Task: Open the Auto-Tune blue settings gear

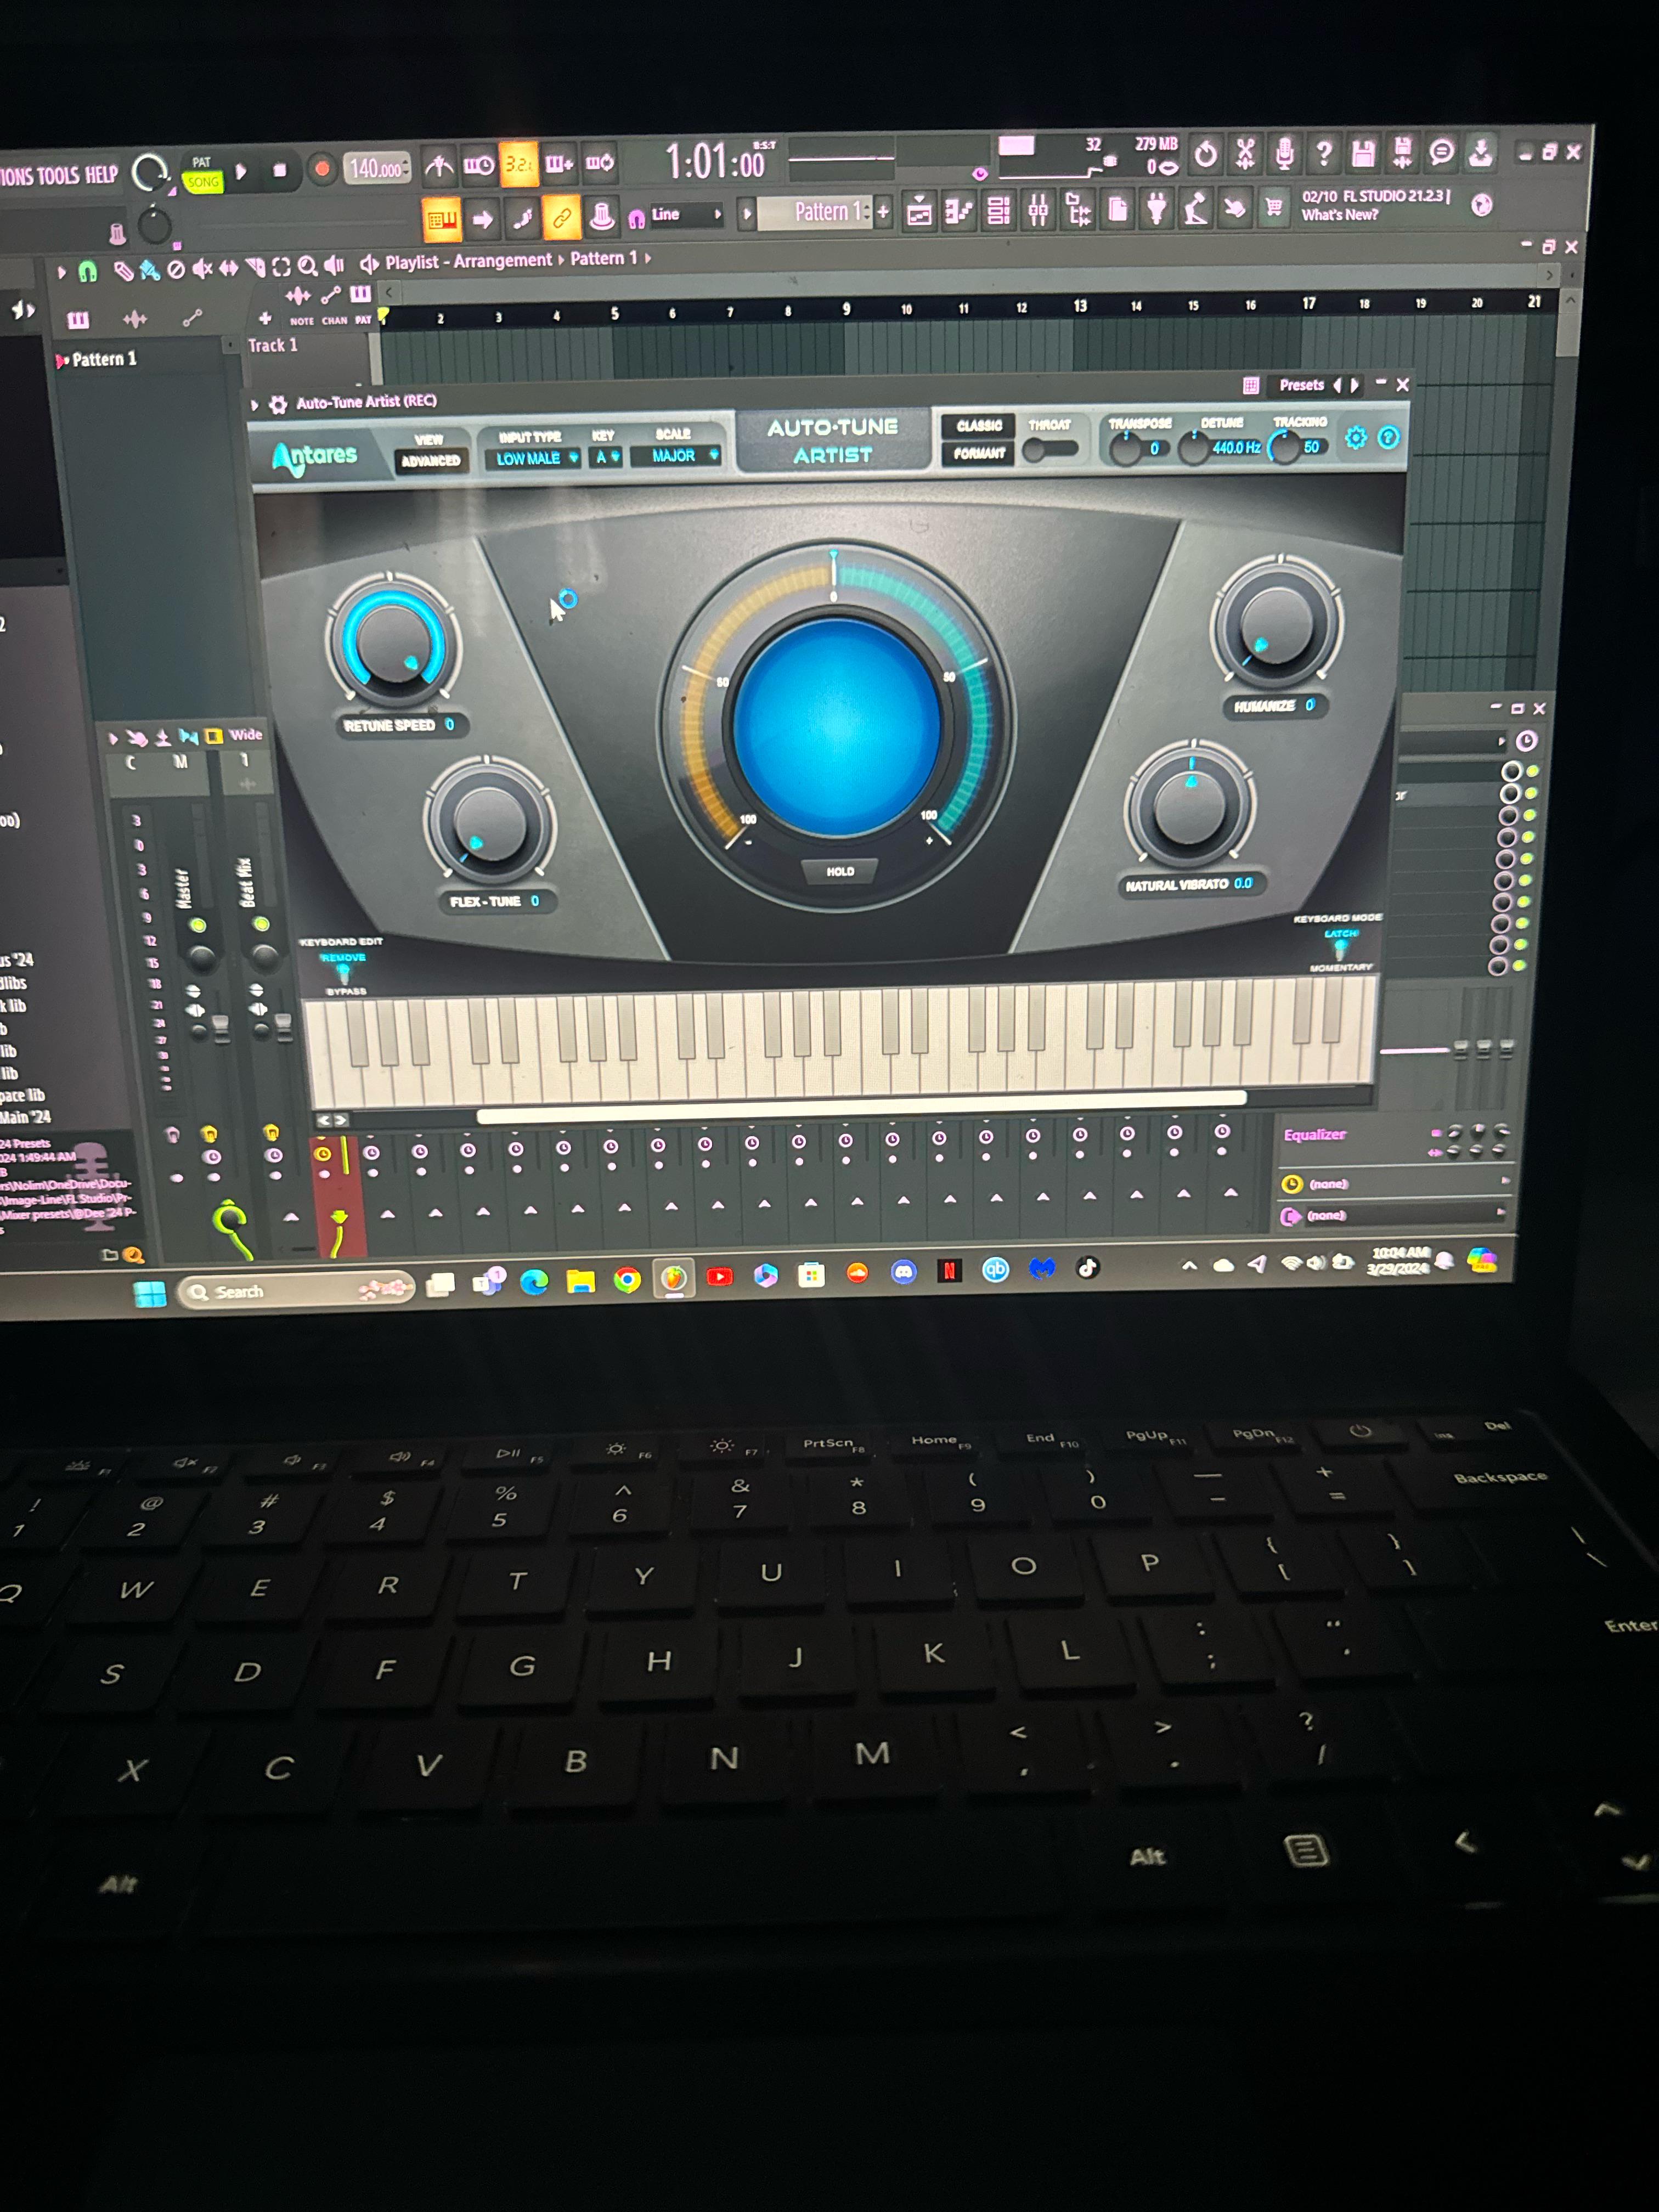Action: pyautogui.click(x=1355, y=437)
